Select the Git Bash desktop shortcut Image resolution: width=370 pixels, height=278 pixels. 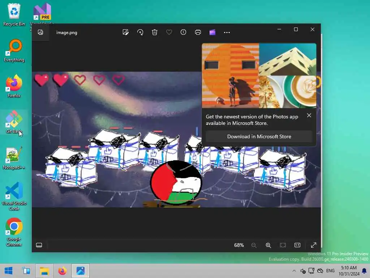[x=14, y=122]
